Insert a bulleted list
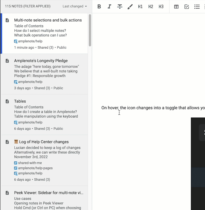This screenshot has width=205, height=210. click(x=197, y=7)
